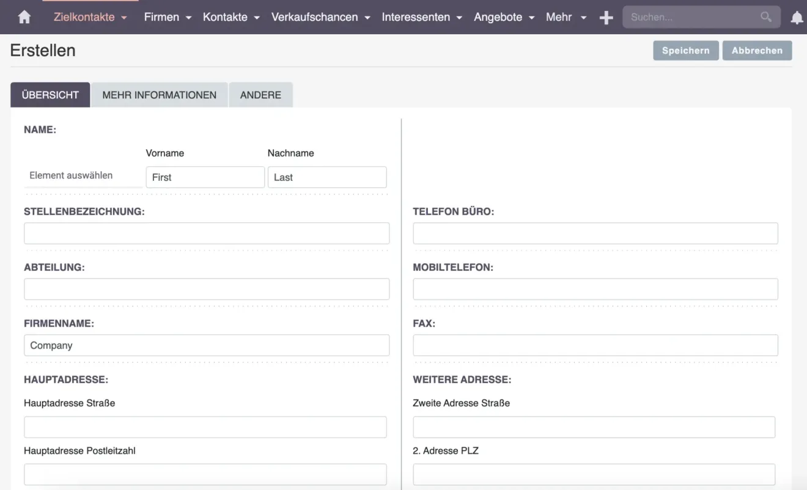Open the notifications bell

(x=797, y=18)
